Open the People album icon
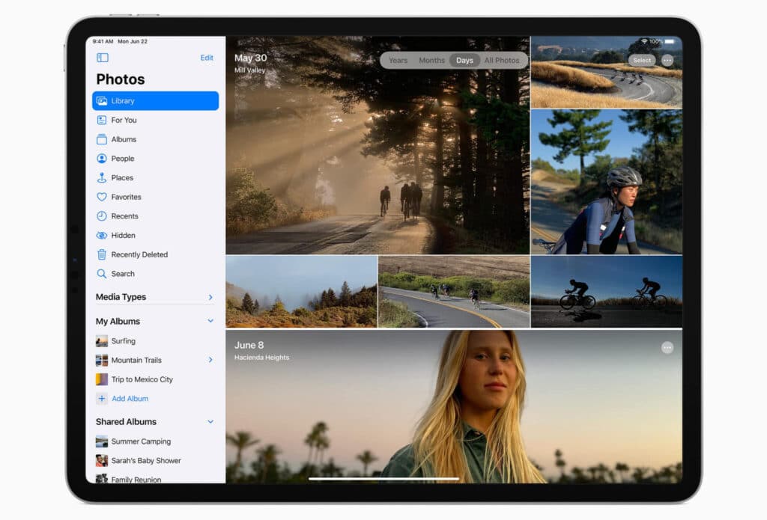This screenshot has width=767, height=520. (102, 159)
